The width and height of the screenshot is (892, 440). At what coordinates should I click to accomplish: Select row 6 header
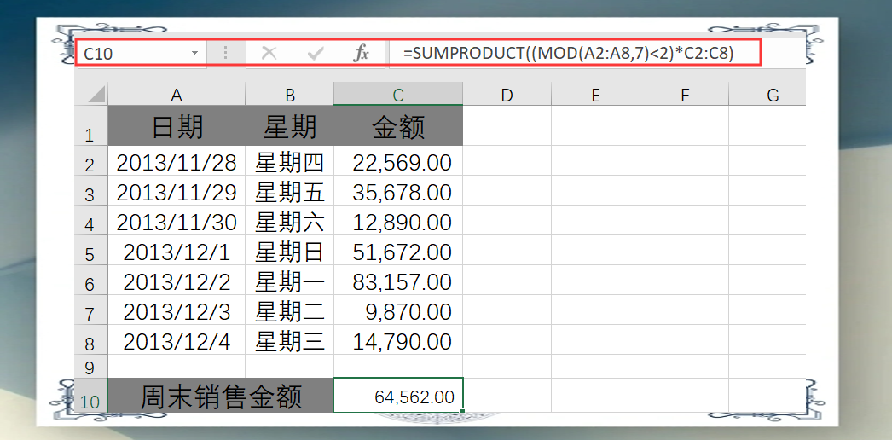point(91,281)
